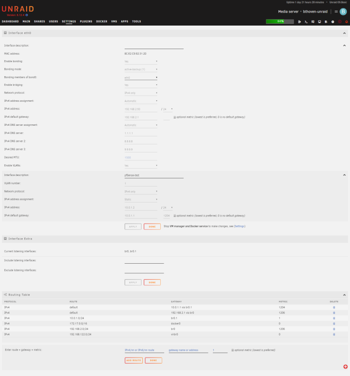The height and width of the screenshot is (376, 350).
Task: Open the subnet mask dropdown for 192.168.2.93
Action: (168, 109)
